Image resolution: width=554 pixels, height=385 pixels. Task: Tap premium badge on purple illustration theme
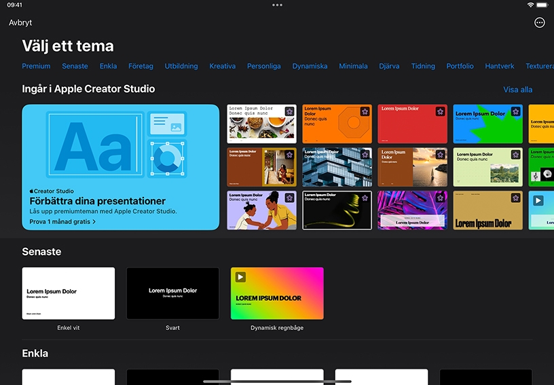(x=289, y=198)
